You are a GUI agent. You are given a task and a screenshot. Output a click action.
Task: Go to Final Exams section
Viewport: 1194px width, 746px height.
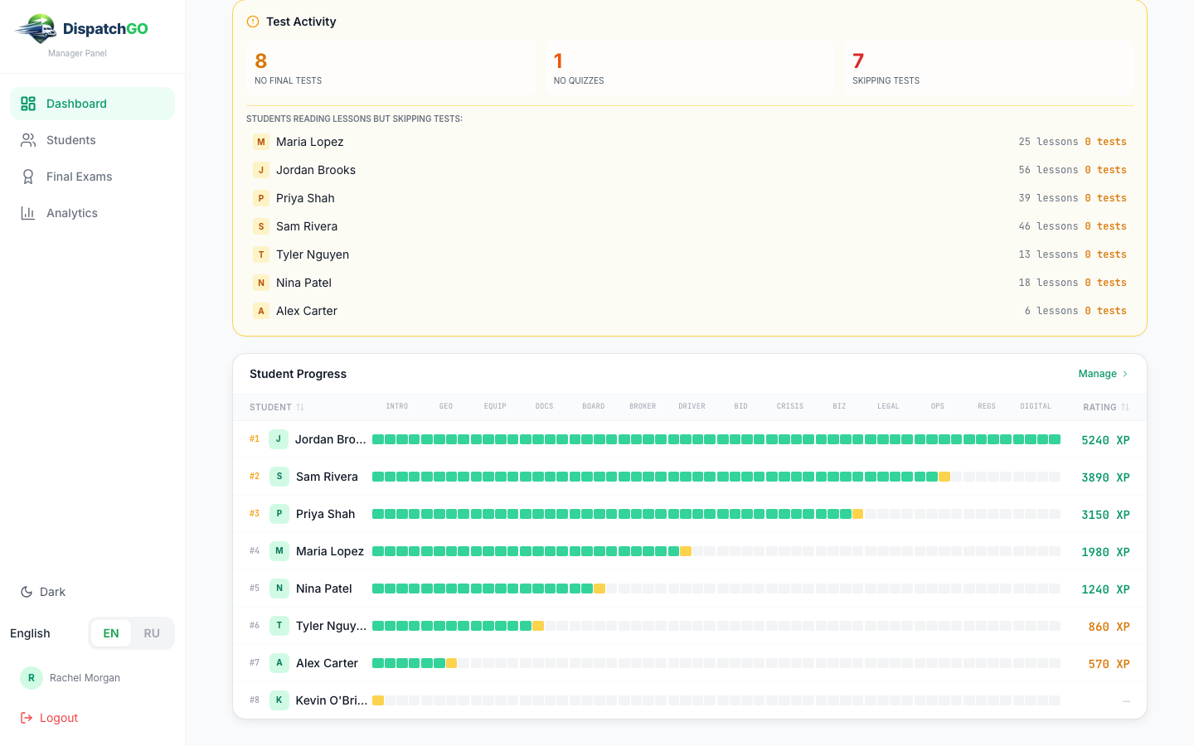(x=93, y=177)
